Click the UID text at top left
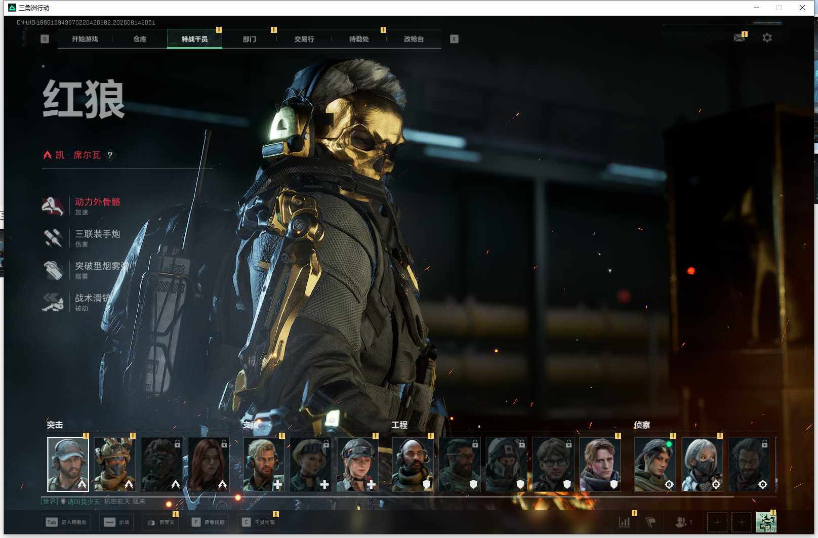Viewport: 818px width, 538px height. (86, 23)
